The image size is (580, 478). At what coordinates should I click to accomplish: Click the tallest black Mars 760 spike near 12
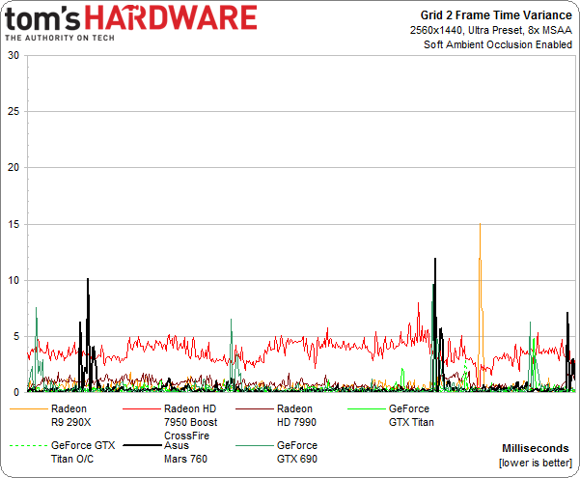(x=435, y=259)
